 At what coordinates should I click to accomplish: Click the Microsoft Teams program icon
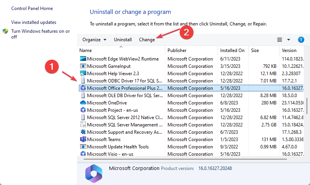click(83, 140)
